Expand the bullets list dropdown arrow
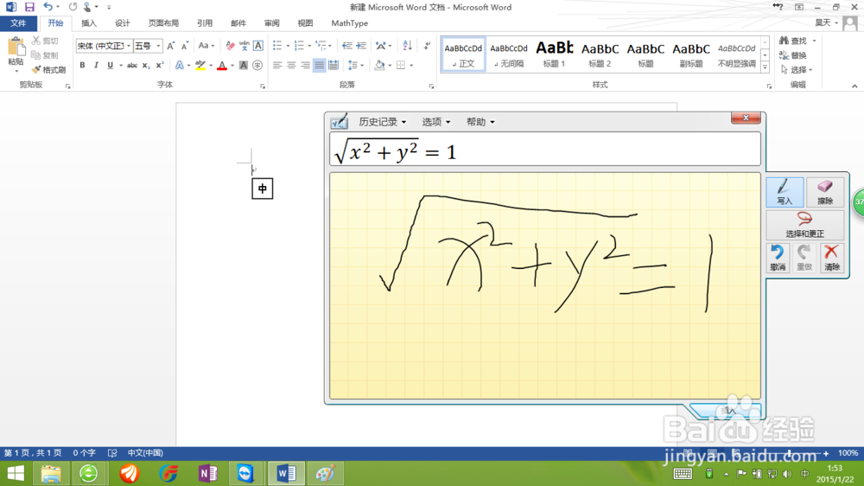The width and height of the screenshot is (864, 486). [x=287, y=46]
